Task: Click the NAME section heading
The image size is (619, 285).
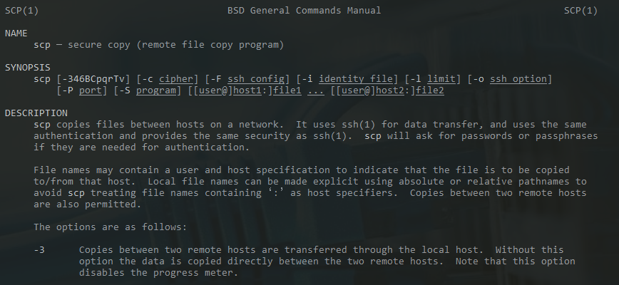Action: 16,33
